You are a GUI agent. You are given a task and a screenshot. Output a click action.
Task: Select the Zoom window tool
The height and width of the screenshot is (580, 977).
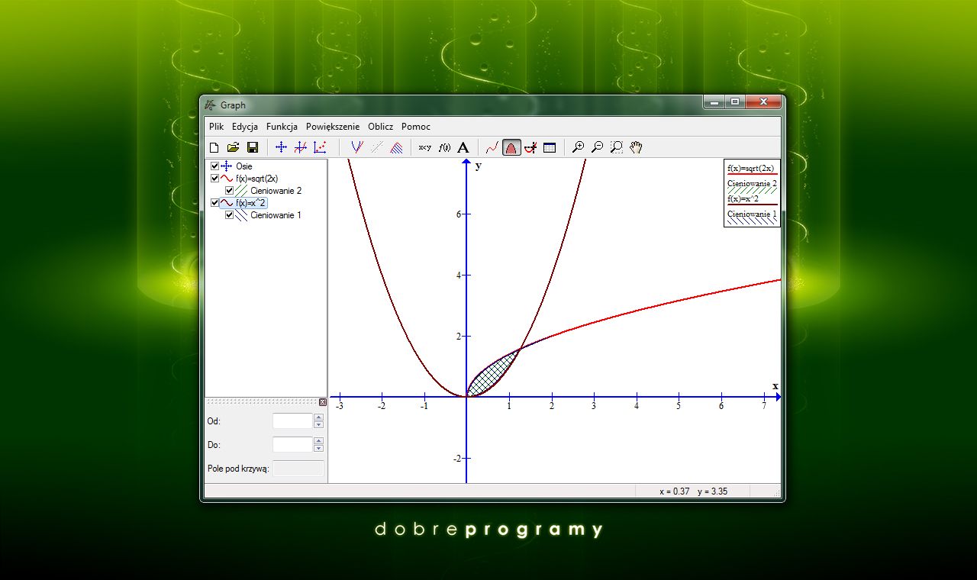(617, 147)
